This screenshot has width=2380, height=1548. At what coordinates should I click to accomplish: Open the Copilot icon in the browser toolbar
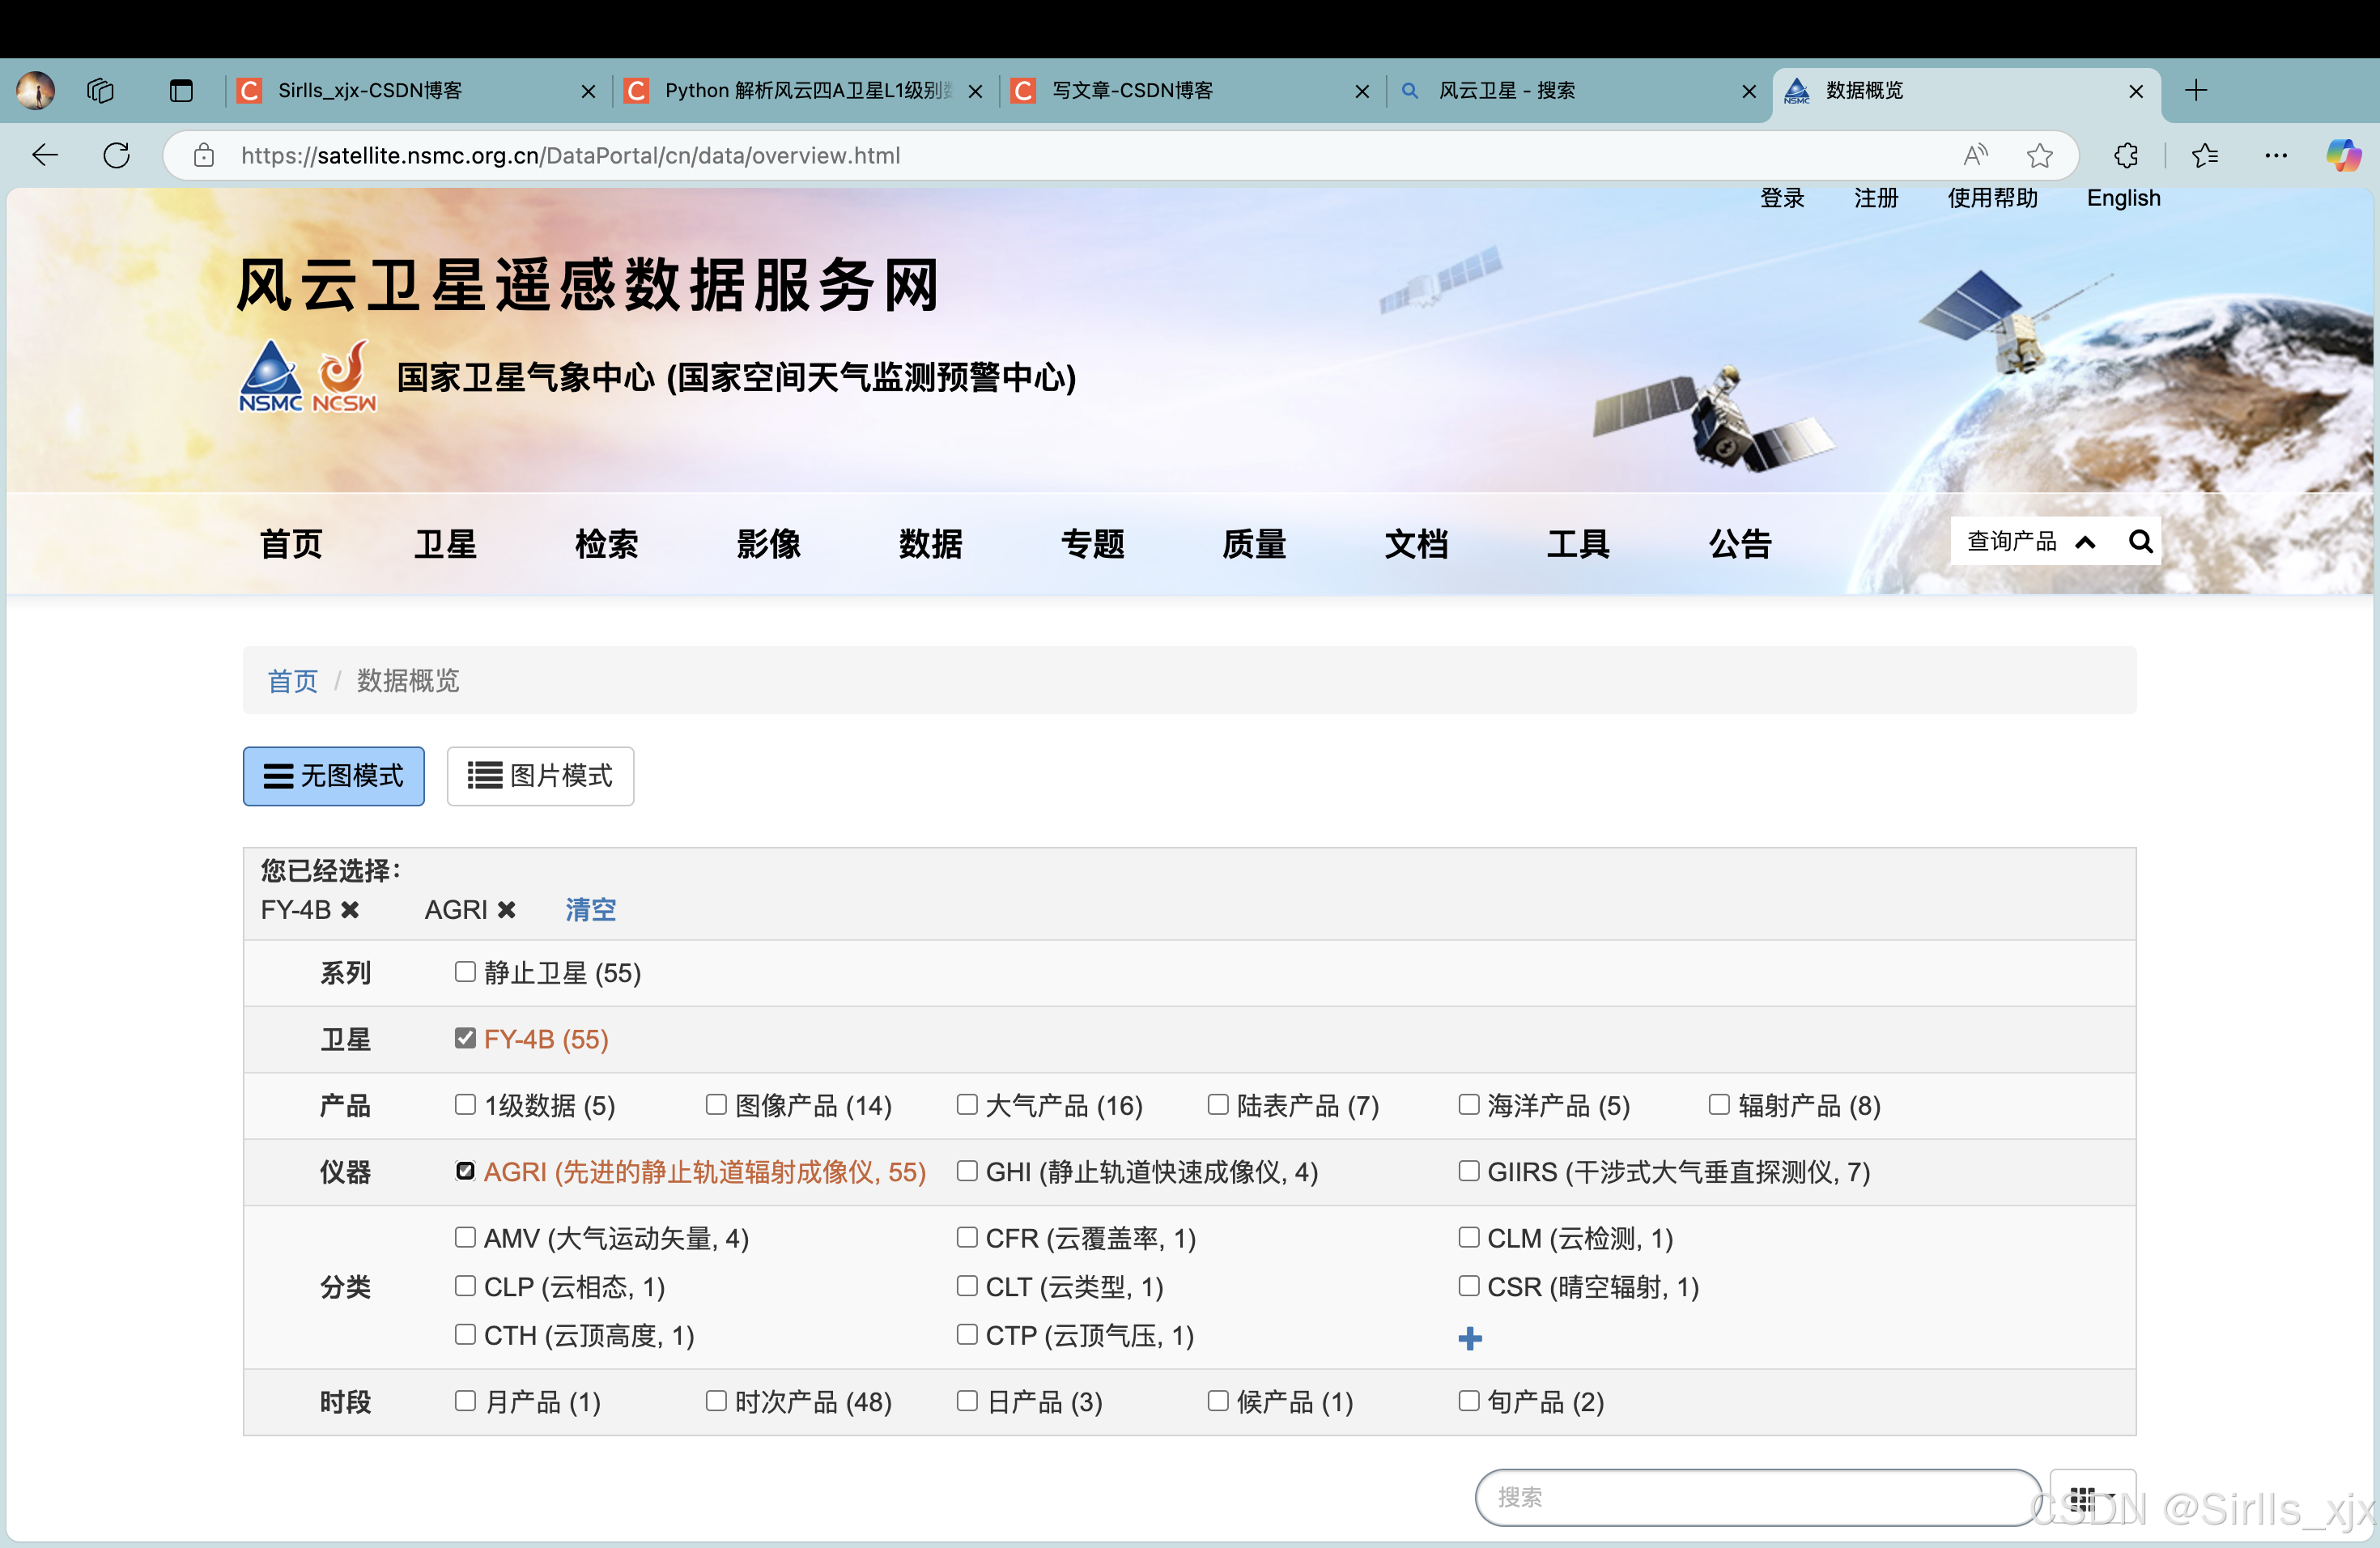2343,155
